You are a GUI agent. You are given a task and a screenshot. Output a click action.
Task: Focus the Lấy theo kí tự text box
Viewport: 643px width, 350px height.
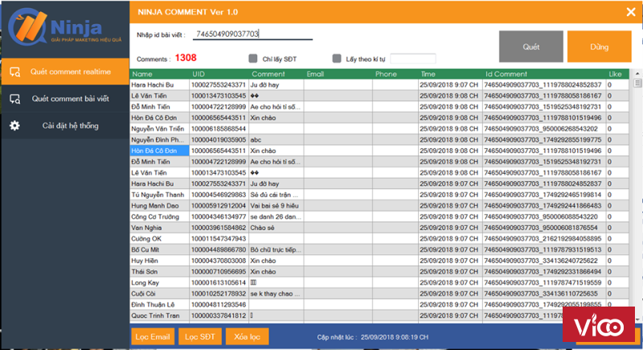413,59
